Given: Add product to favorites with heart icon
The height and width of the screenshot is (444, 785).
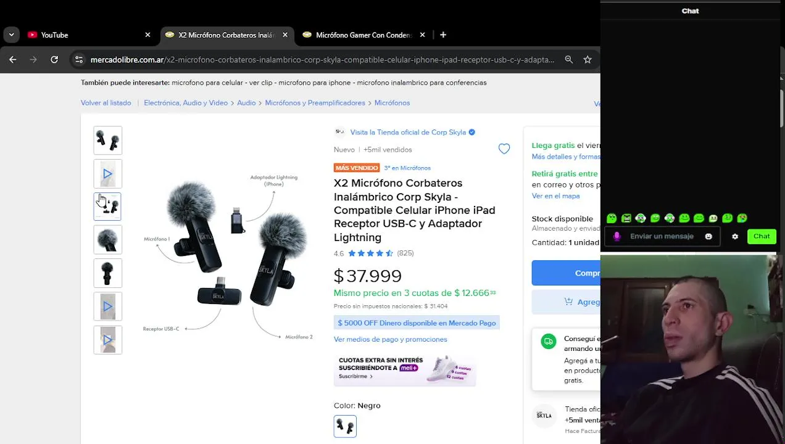Looking at the screenshot, I should (x=504, y=149).
